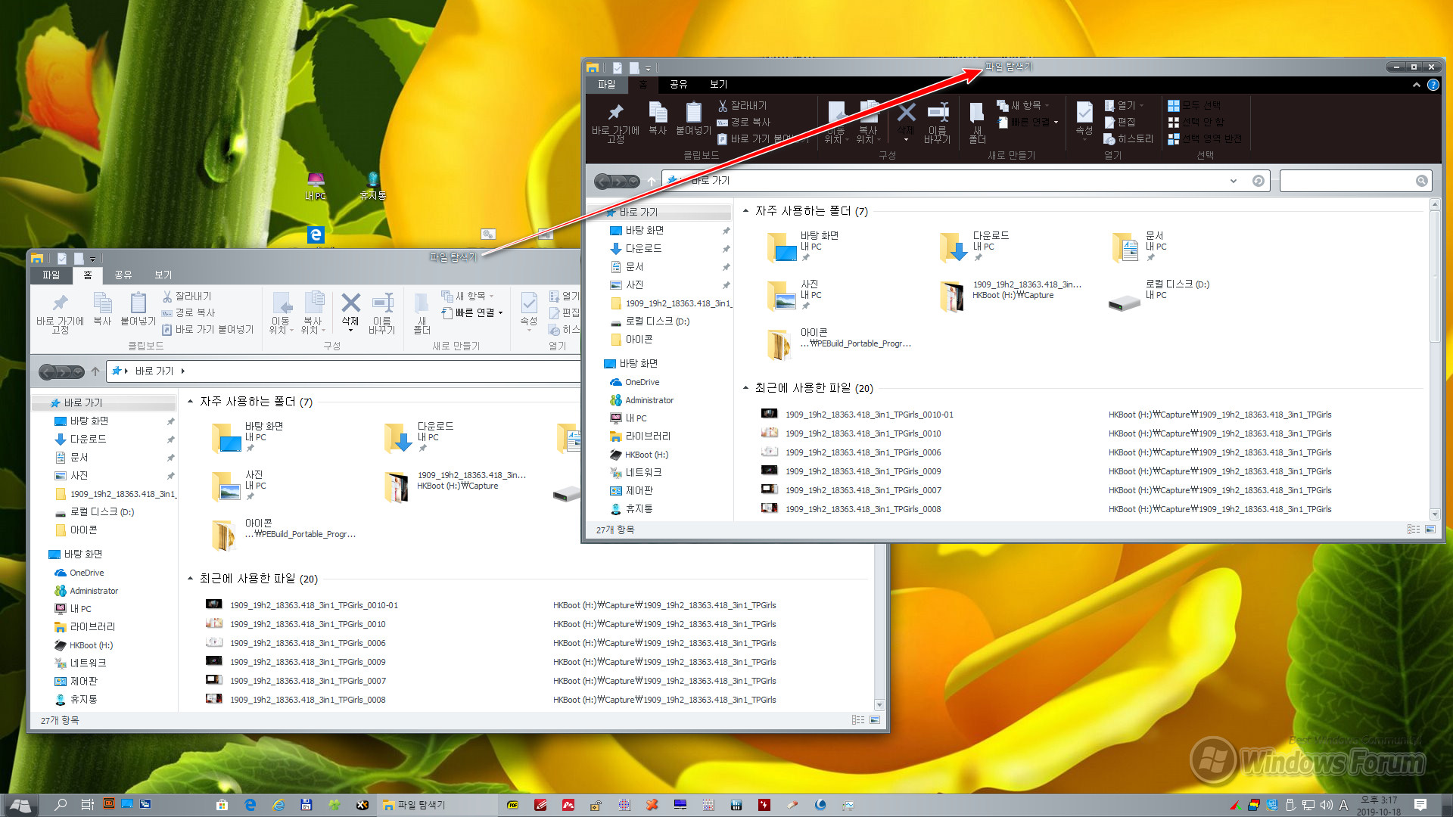Viewport: 1453px width, 817px height.
Task: Click 선택 안 함 in the dark-ribbon window
Action: [x=1196, y=123]
